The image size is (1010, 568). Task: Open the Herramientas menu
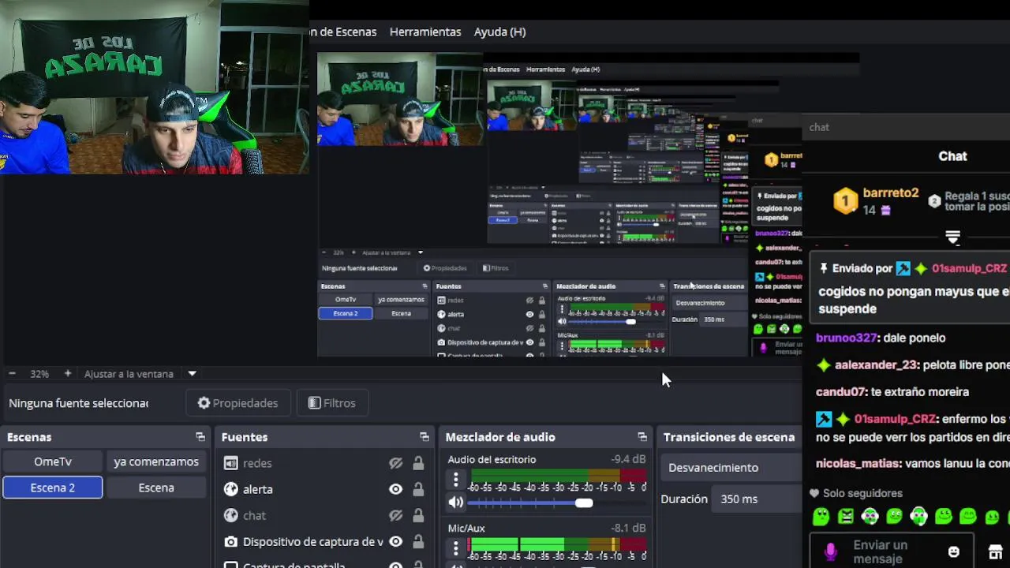[x=425, y=32]
